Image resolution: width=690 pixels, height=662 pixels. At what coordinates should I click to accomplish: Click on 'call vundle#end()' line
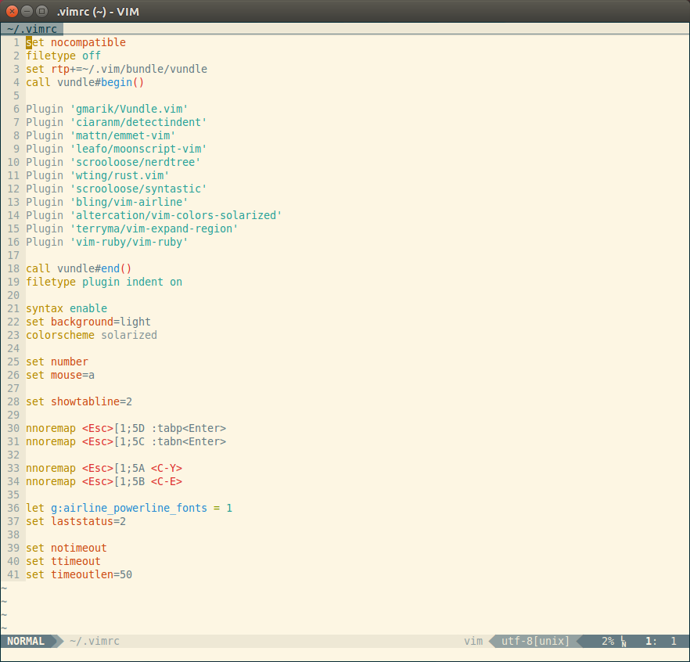[x=79, y=268]
